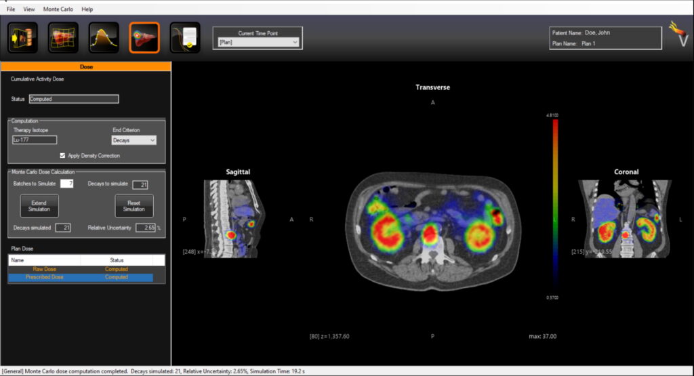The width and height of the screenshot is (694, 376).
Task: Open the data import workflow step icon
Action: pyautogui.click(x=22, y=37)
